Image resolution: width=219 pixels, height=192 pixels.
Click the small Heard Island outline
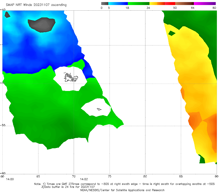pos(99,109)
